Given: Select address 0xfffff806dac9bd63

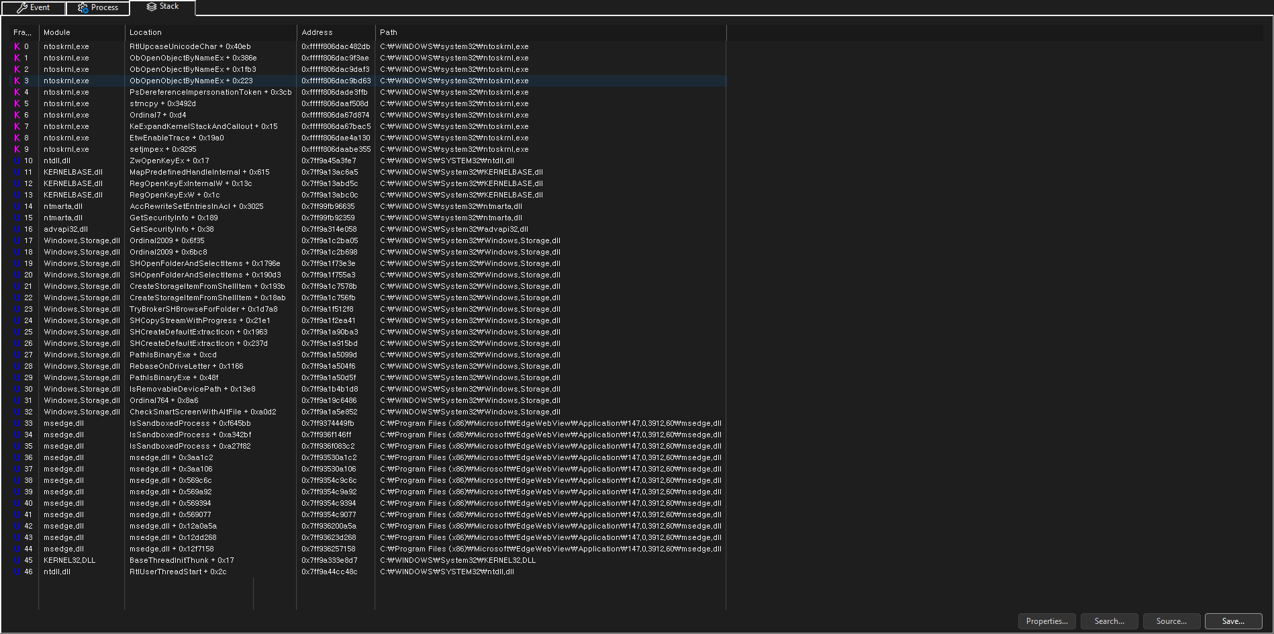Looking at the screenshot, I should (x=336, y=81).
